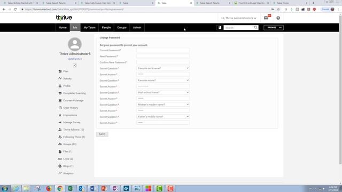The width and height of the screenshot is (342, 192).
Task: Bookmark this page with the star icon
Action: 278,10
